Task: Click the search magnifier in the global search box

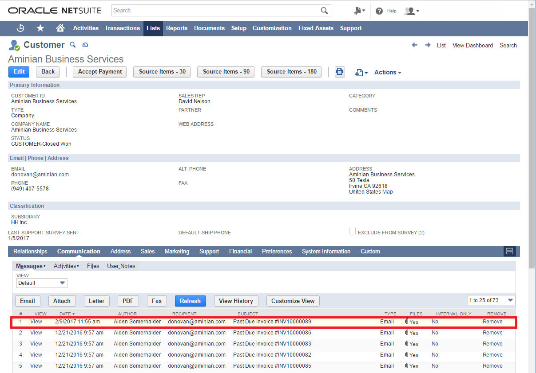Action: (325, 10)
